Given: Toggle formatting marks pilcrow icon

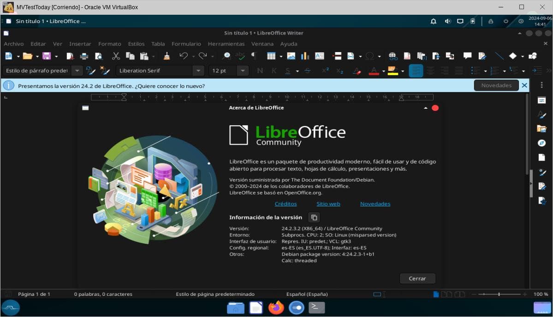Looking at the screenshot, I should [254, 56].
